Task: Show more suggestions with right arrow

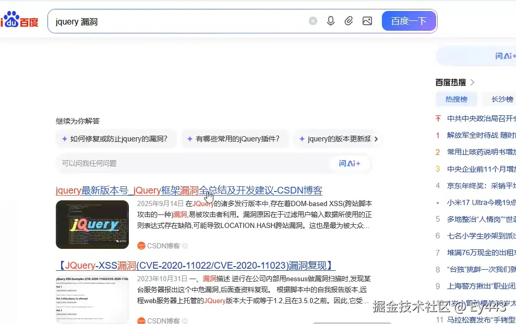Action: (x=376, y=139)
